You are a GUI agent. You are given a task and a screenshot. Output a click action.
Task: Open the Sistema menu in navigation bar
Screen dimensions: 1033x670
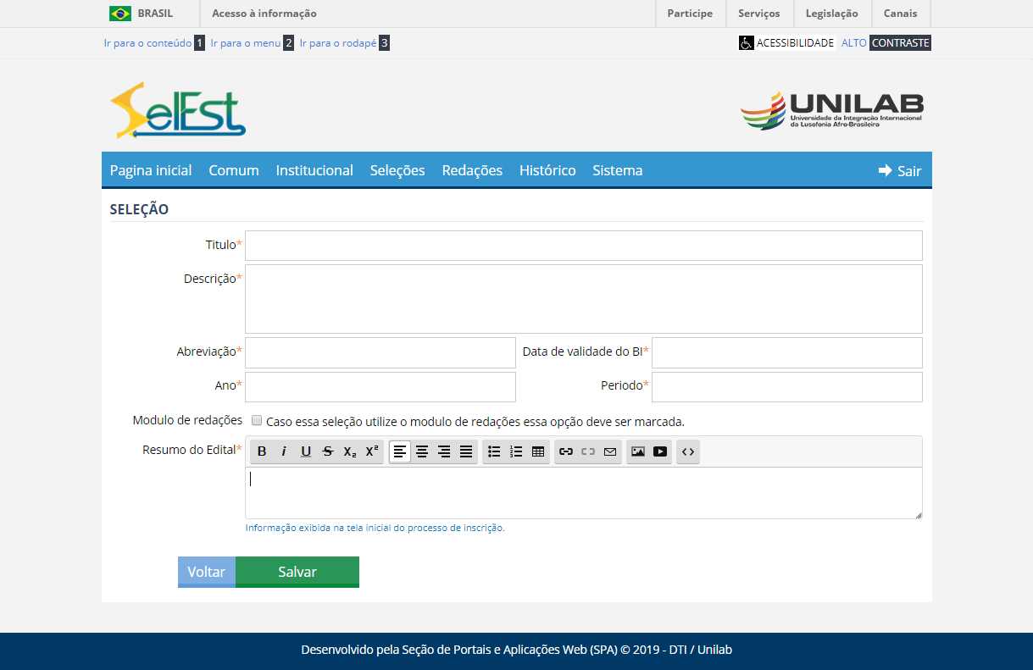(617, 170)
